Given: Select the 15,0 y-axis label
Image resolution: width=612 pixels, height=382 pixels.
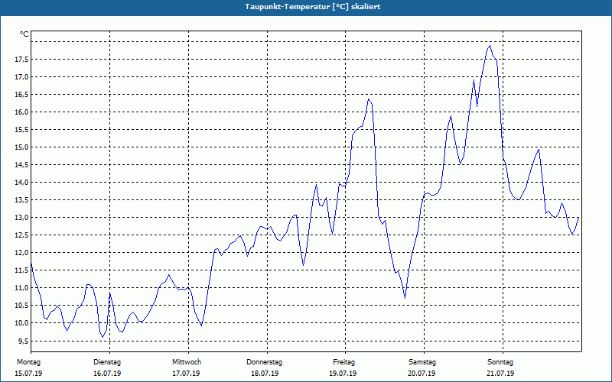Looking at the screenshot, I should click(21, 147).
